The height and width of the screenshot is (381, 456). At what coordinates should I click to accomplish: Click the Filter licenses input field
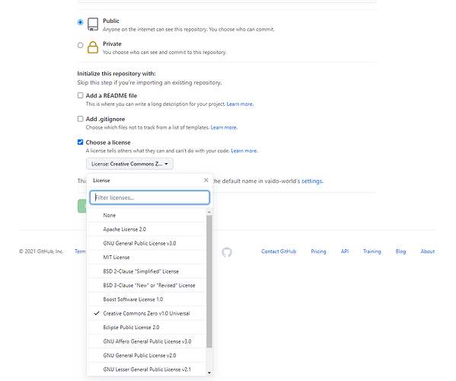pos(150,197)
